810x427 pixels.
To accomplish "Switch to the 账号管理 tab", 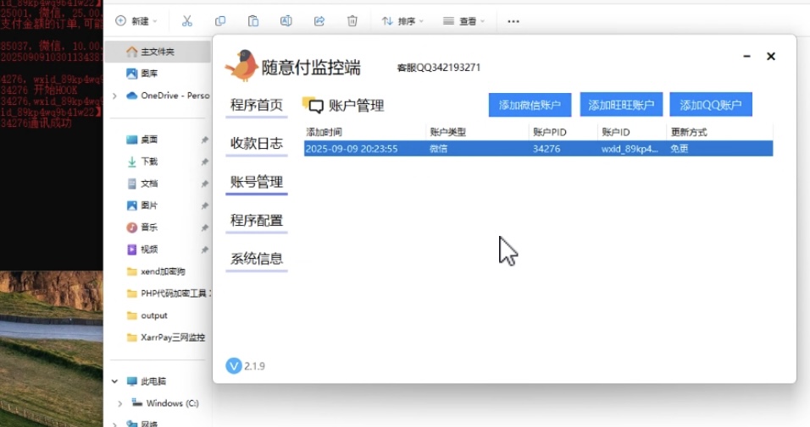I will click(x=256, y=183).
